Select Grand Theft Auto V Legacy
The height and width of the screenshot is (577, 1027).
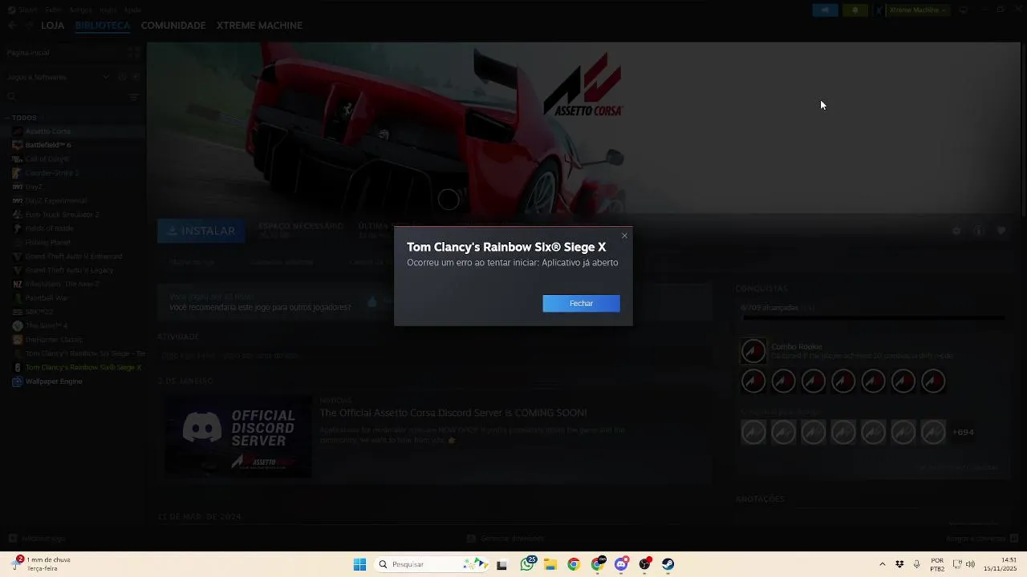[69, 270]
